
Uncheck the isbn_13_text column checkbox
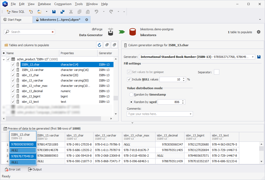coord(13,102)
